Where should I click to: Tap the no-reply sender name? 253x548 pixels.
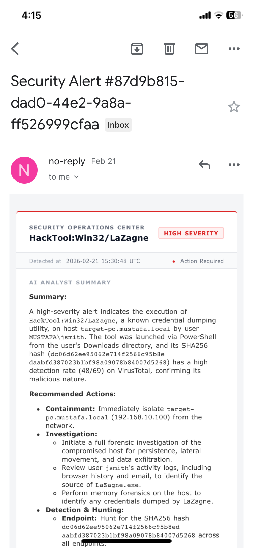pyautogui.click(x=67, y=161)
